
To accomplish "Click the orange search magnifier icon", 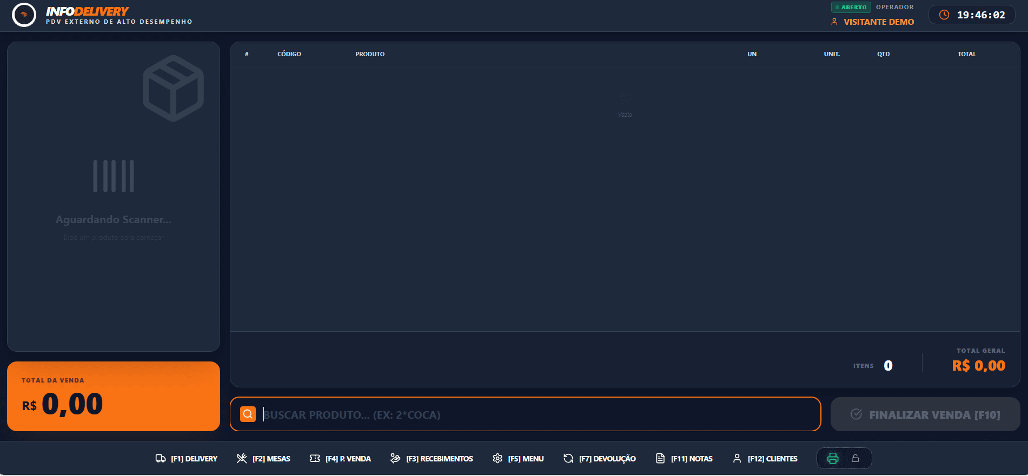I will [248, 414].
